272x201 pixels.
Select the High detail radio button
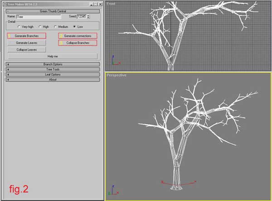(40, 27)
